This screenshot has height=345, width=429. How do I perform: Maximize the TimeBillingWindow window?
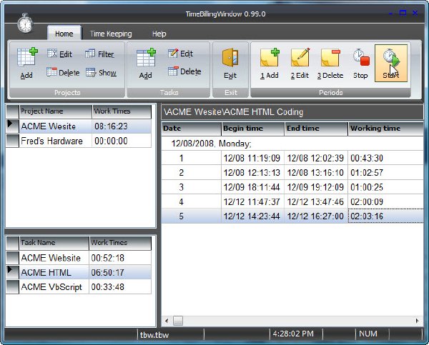coord(403,13)
